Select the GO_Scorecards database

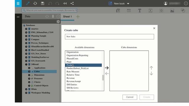[x=38, y=61]
